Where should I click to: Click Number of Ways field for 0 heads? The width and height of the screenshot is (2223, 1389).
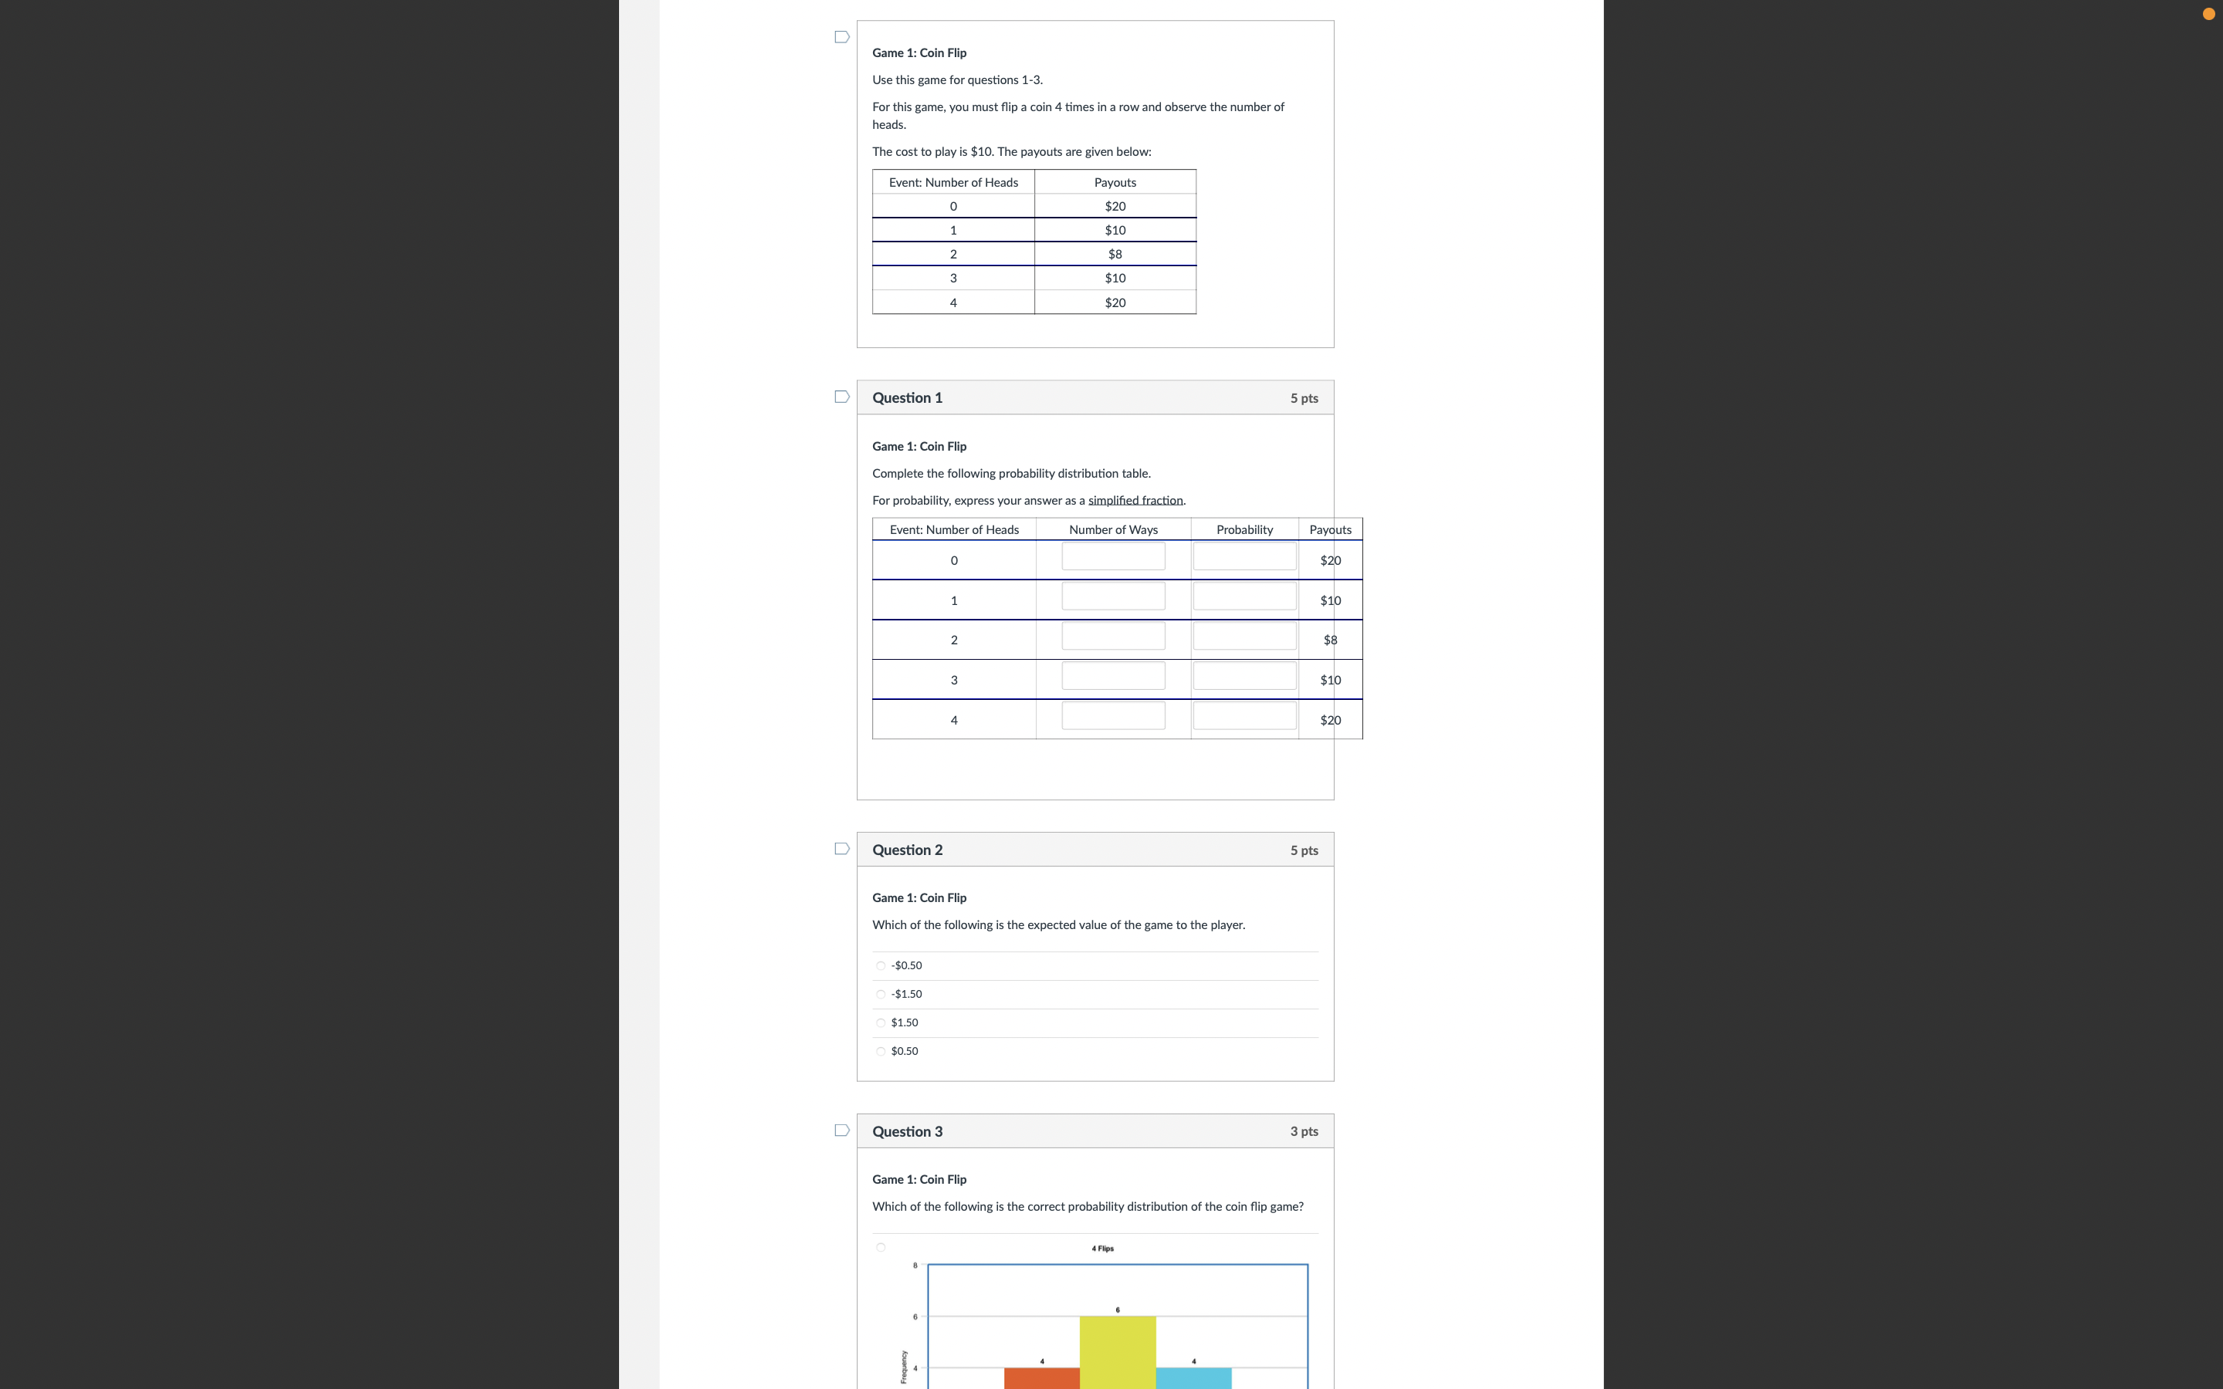1112,556
